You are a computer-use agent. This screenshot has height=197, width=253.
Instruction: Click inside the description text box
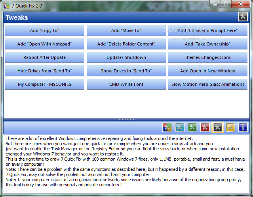tap(126, 164)
